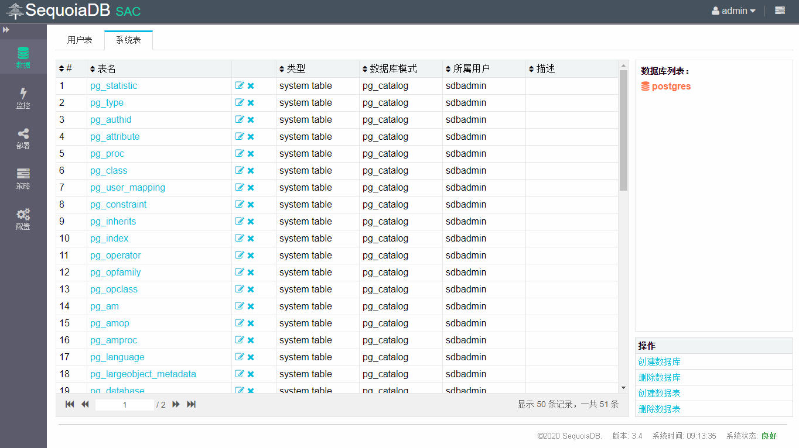Sort table by 类型 column header
Image resolution: width=799 pixels, height=448 pixels.
coord(296,68)
